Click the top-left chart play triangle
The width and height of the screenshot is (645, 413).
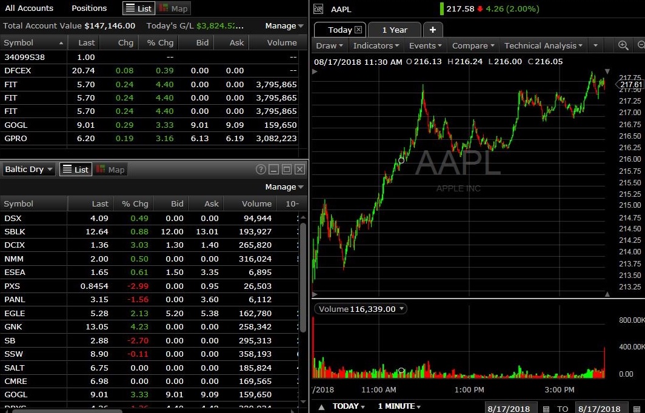(315, 71)
